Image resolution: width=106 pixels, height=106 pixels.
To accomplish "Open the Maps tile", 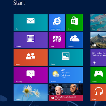I will [x=57, y=40].
